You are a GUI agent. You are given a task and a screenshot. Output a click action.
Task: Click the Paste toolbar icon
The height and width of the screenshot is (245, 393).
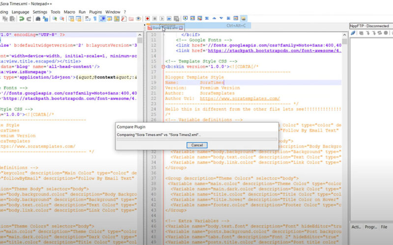12,19
